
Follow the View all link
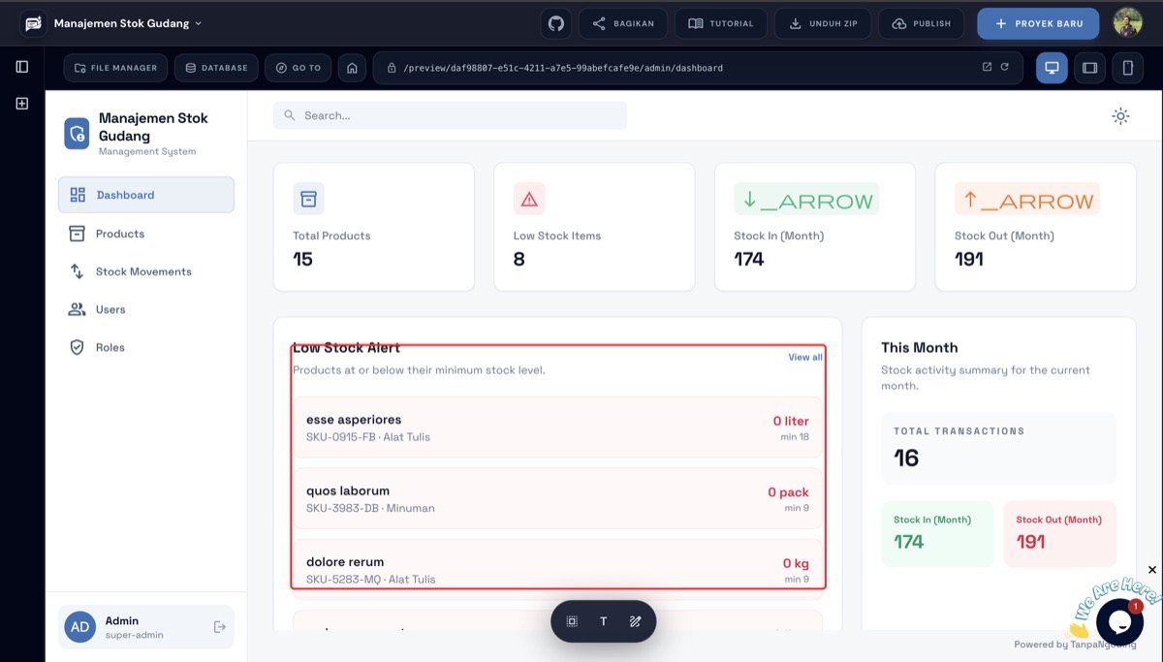pos(805,357)
